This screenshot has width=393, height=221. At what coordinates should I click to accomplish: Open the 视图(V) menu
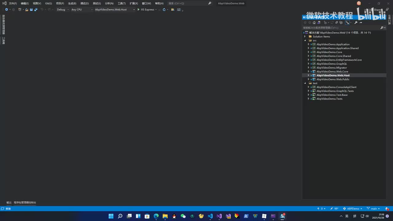[37, 3]
